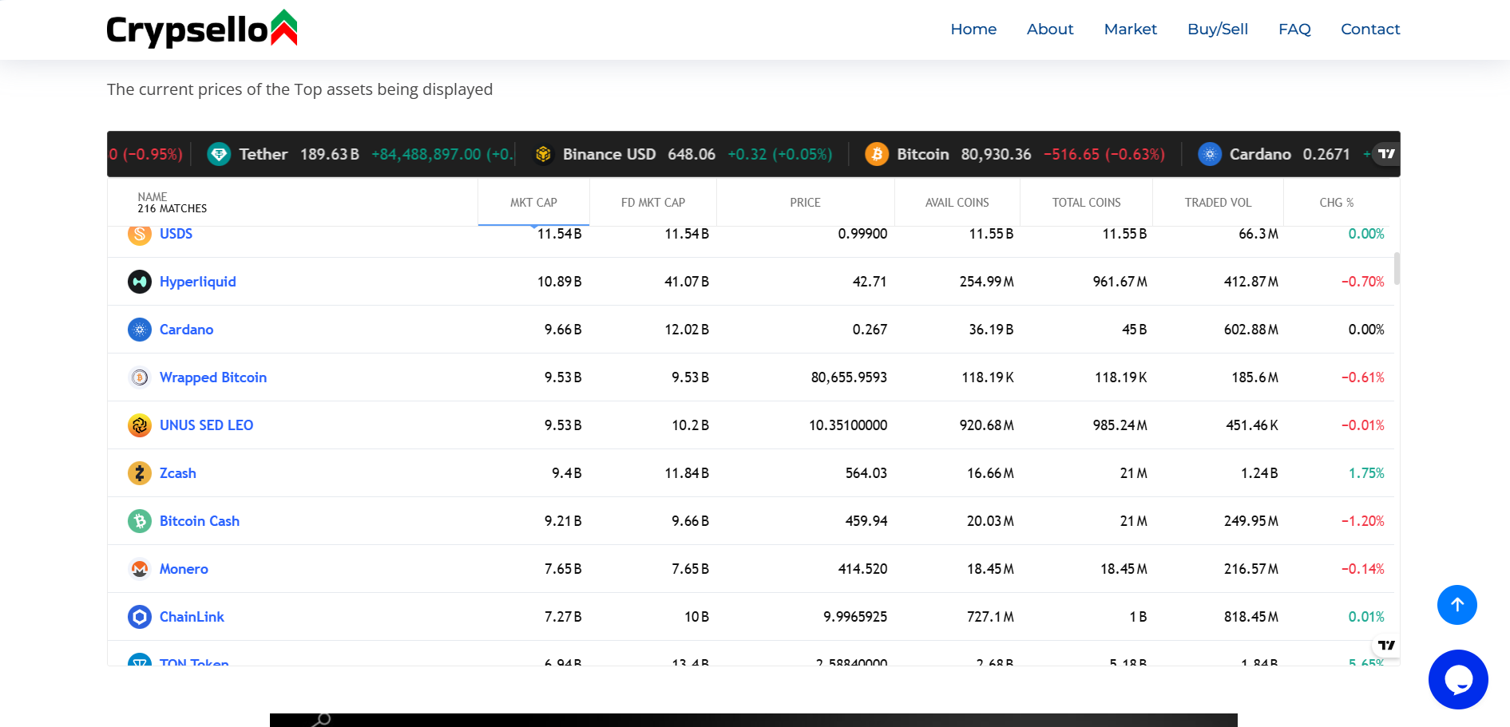Click Monero's price 414.520
Screen dimensions: 1510x727
coord(862,569)
